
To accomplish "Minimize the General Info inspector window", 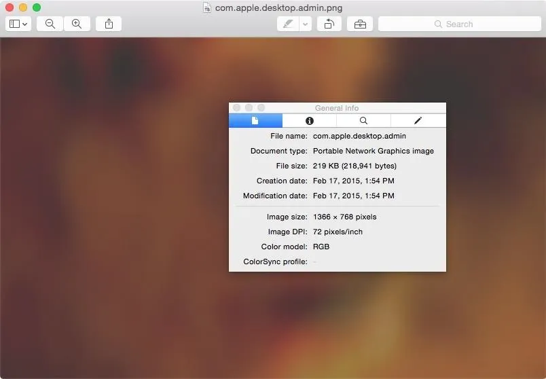I will 249,107.
